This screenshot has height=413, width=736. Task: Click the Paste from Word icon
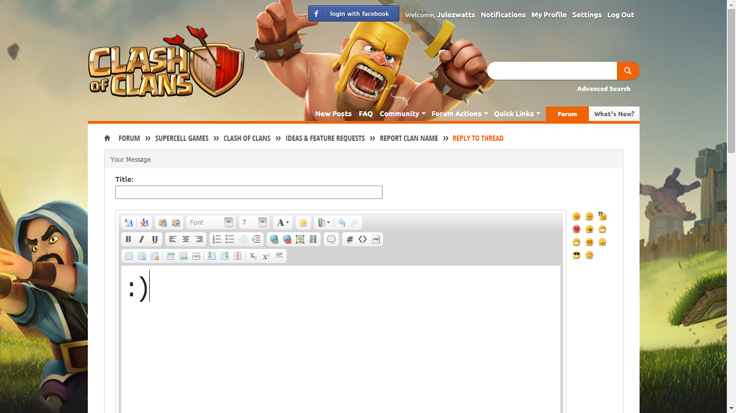click(x=176, y=223)
